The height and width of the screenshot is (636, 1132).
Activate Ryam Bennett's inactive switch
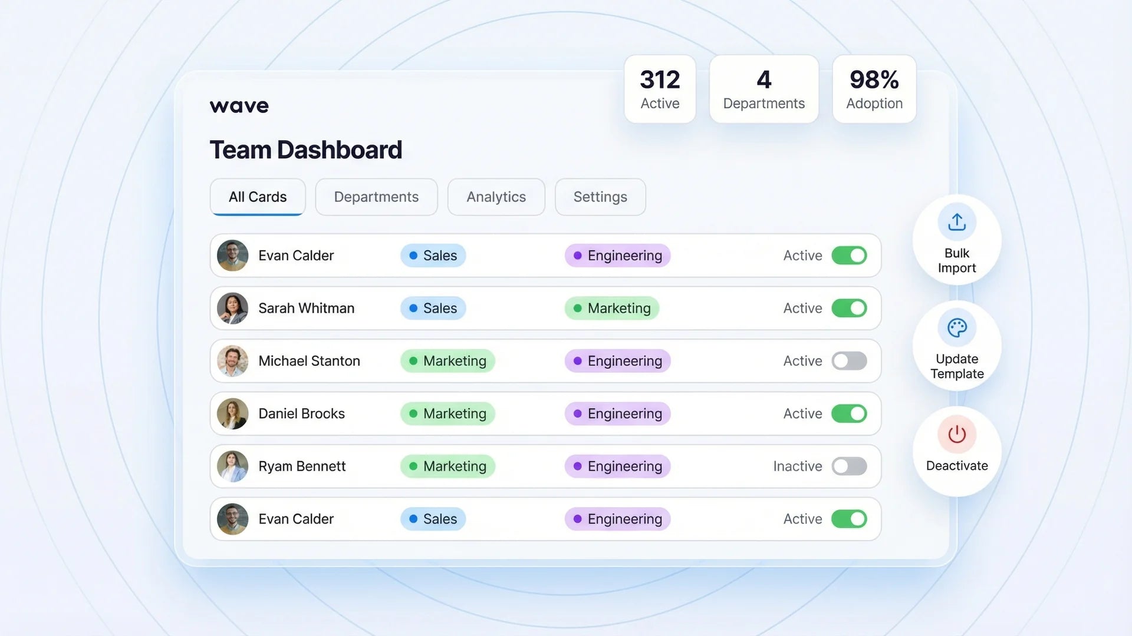tap(849, 466)
